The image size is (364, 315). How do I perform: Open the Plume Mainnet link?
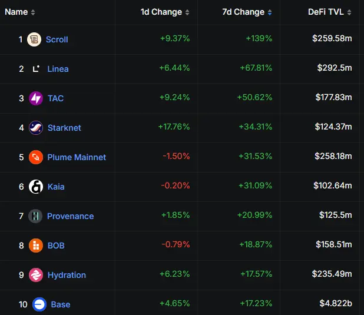pos(77,157)
